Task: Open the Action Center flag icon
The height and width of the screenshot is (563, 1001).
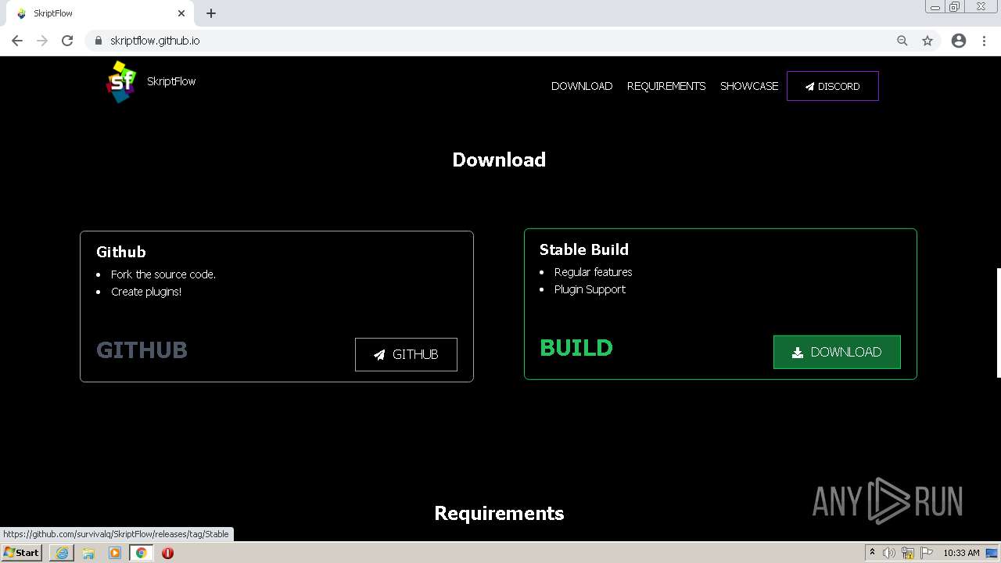Action: click(927, 553)
